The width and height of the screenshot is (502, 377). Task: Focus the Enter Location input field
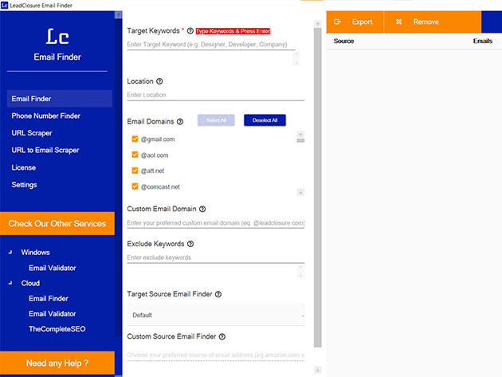point(215,95)
